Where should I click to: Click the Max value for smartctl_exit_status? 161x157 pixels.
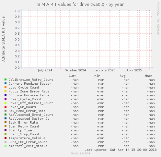(151, 146)
